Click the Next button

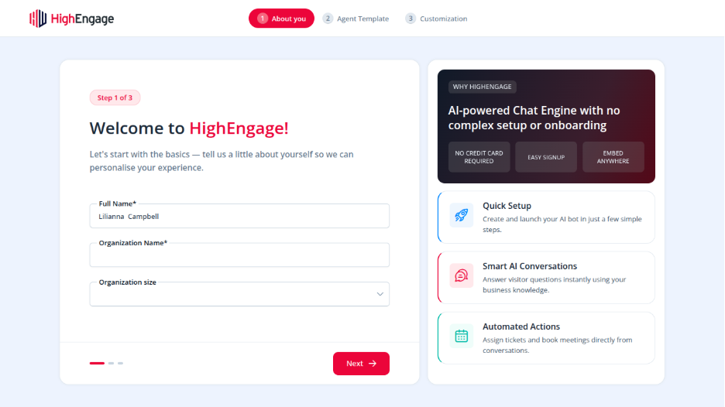pyautogui.click(x=361, y=364)
